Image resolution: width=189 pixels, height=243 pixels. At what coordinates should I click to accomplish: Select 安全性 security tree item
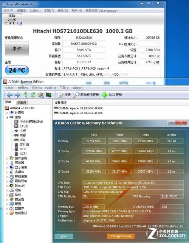(17, 199)
